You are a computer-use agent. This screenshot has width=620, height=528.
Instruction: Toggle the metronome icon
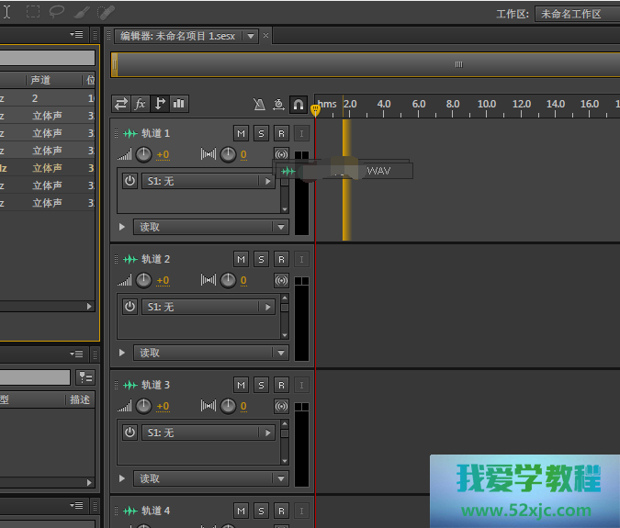click(x=260, y=105)
